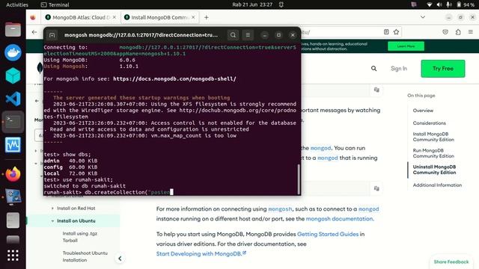Jump to Install MongoDB Community Edition section

[433, 137]
